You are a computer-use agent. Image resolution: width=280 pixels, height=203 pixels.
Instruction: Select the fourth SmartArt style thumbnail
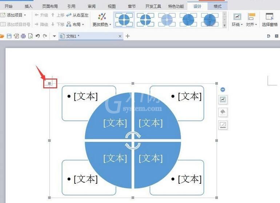point(188,20)
